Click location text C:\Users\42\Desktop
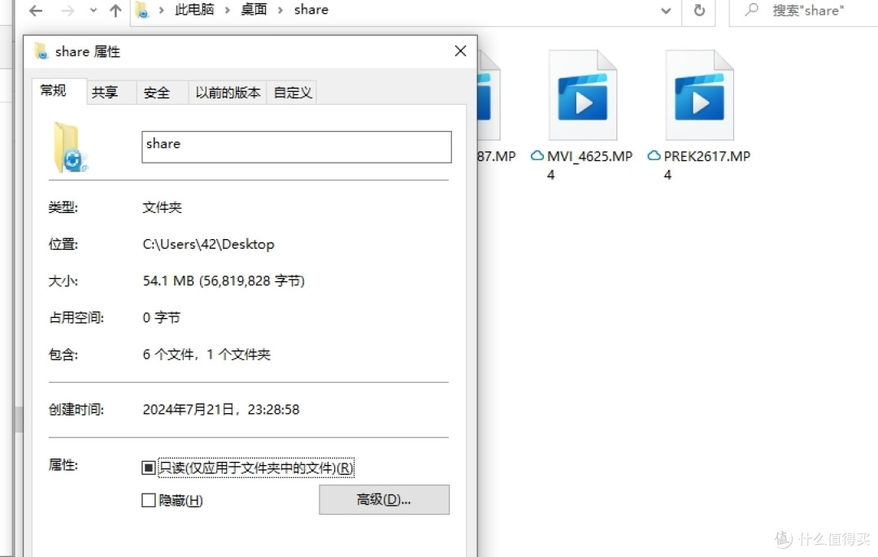Screen dimensions: 878x557 (208, 244)
